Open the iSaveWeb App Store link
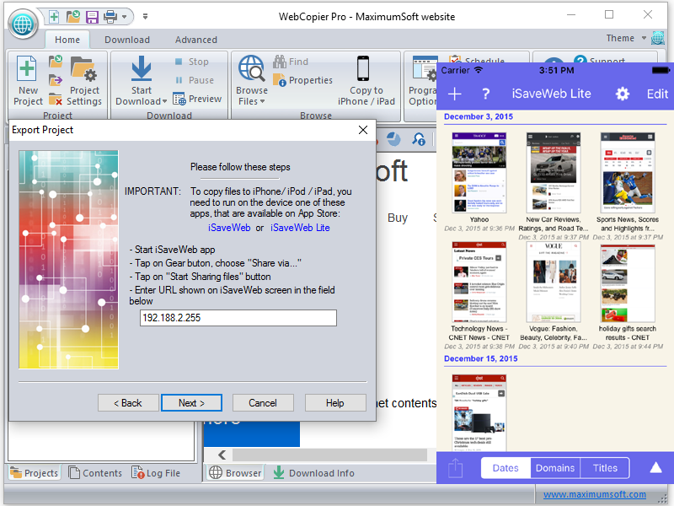The height and width of the screenshot is (506, 674). (229, 228)
